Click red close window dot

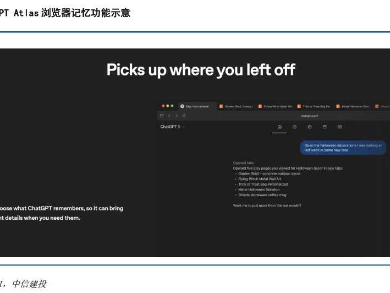coord(163,106)
